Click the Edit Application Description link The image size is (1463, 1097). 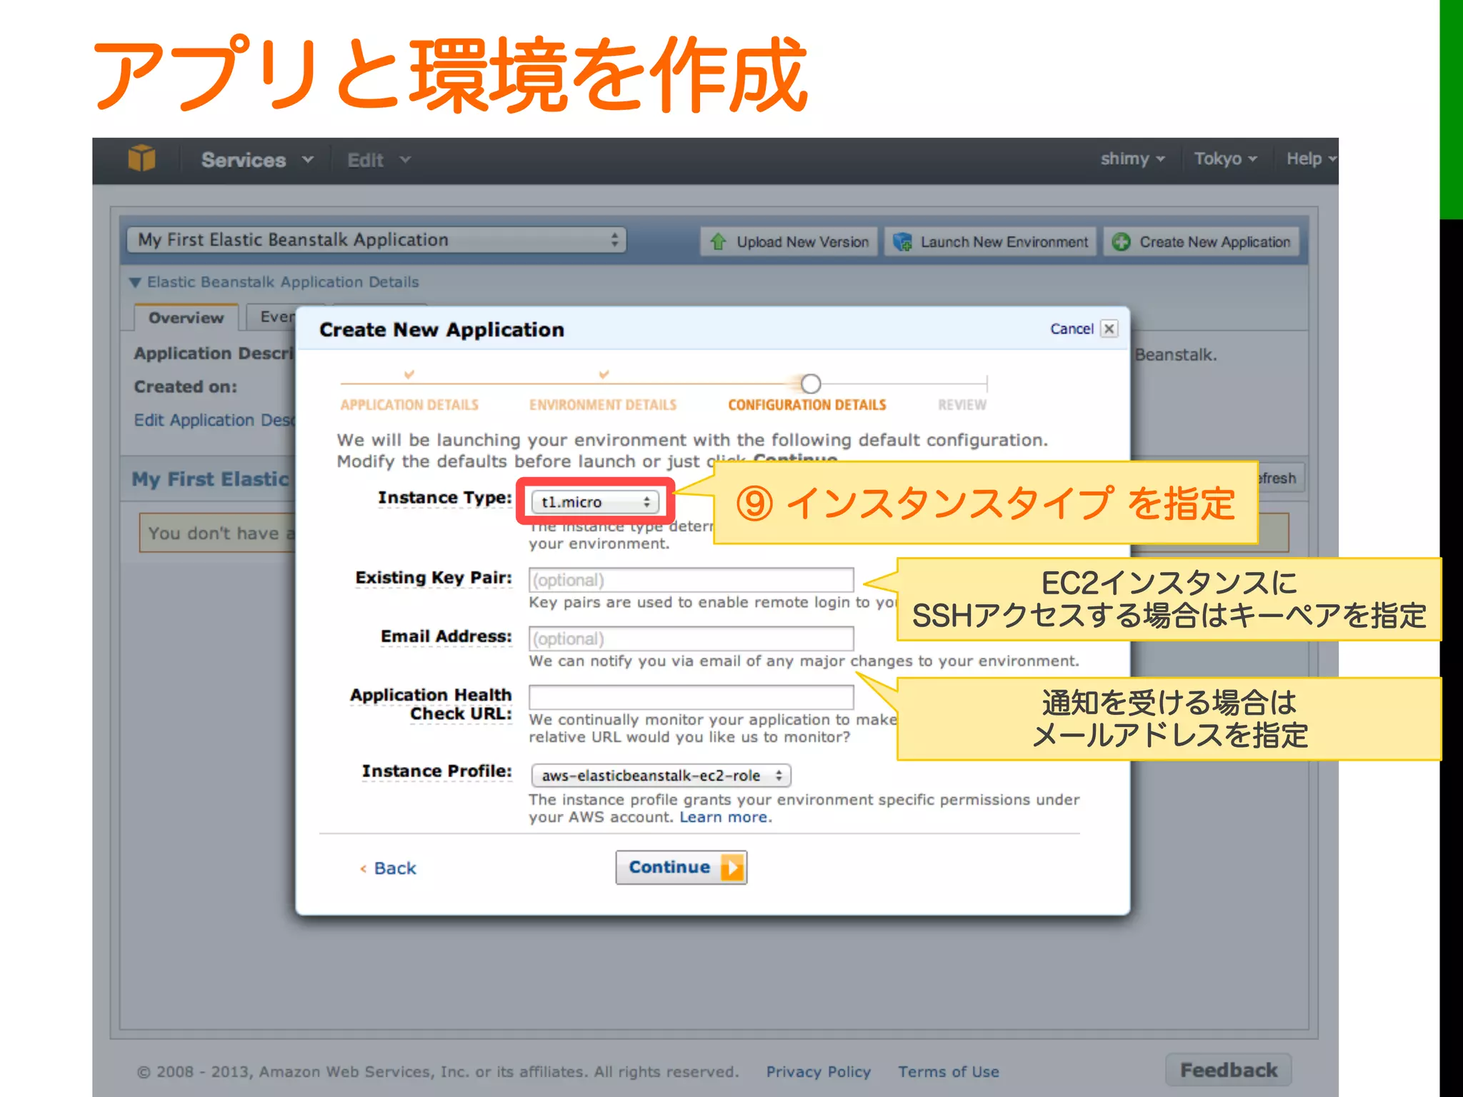point(214,420)
